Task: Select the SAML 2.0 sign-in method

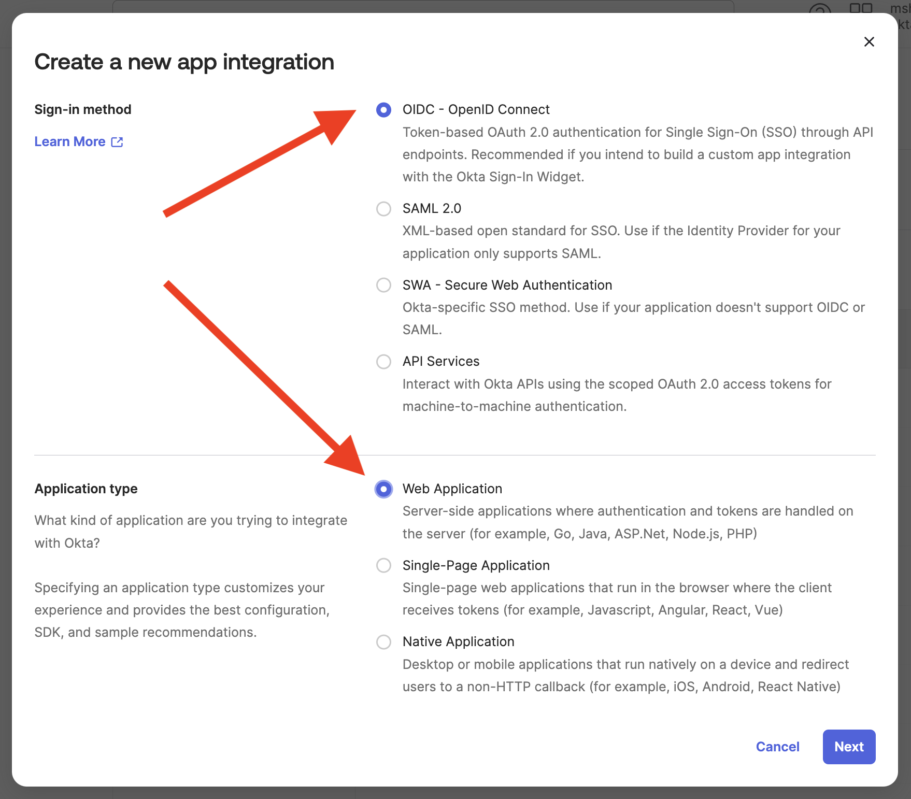Action: pyautogui.click(x=383, y=209)
